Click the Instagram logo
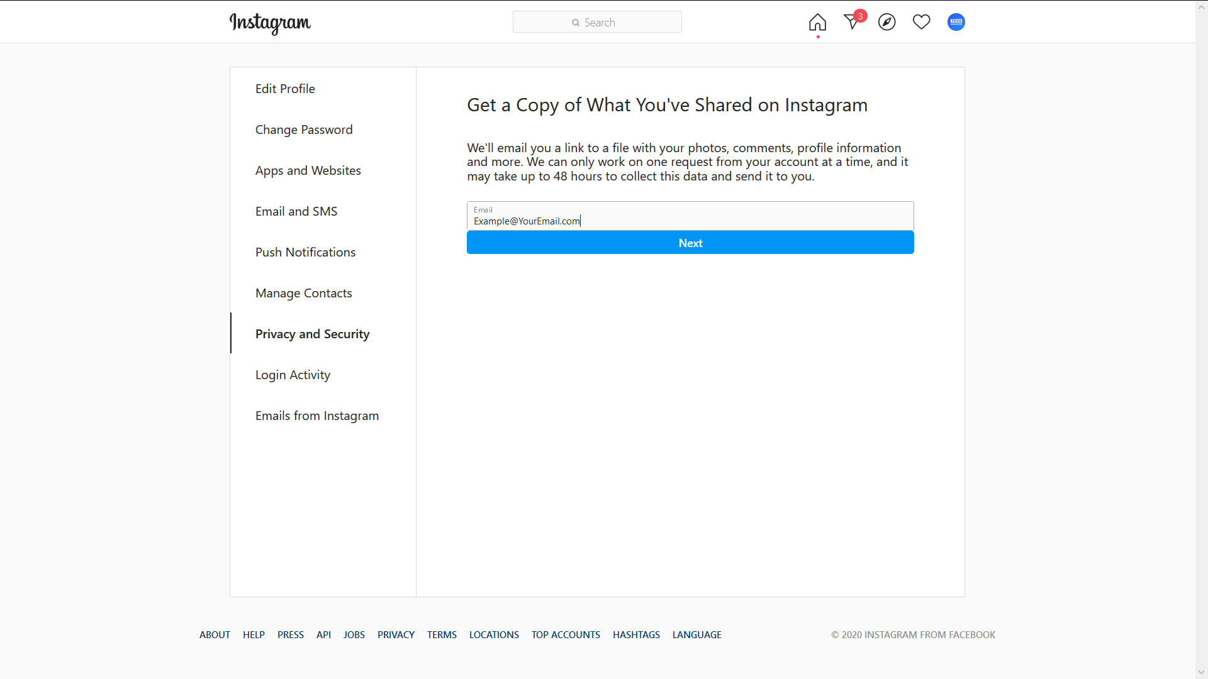This screenshot has width=1208, height=679. [270, 23]
